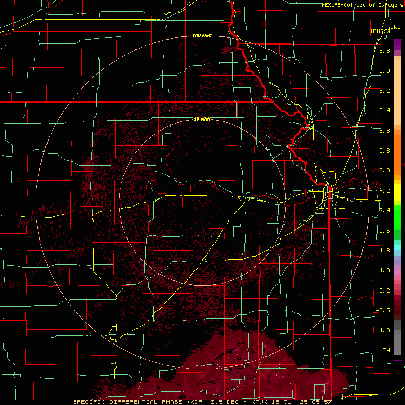
Task: Click the 7.4 color scale value
Action: (x=385, y=111)
